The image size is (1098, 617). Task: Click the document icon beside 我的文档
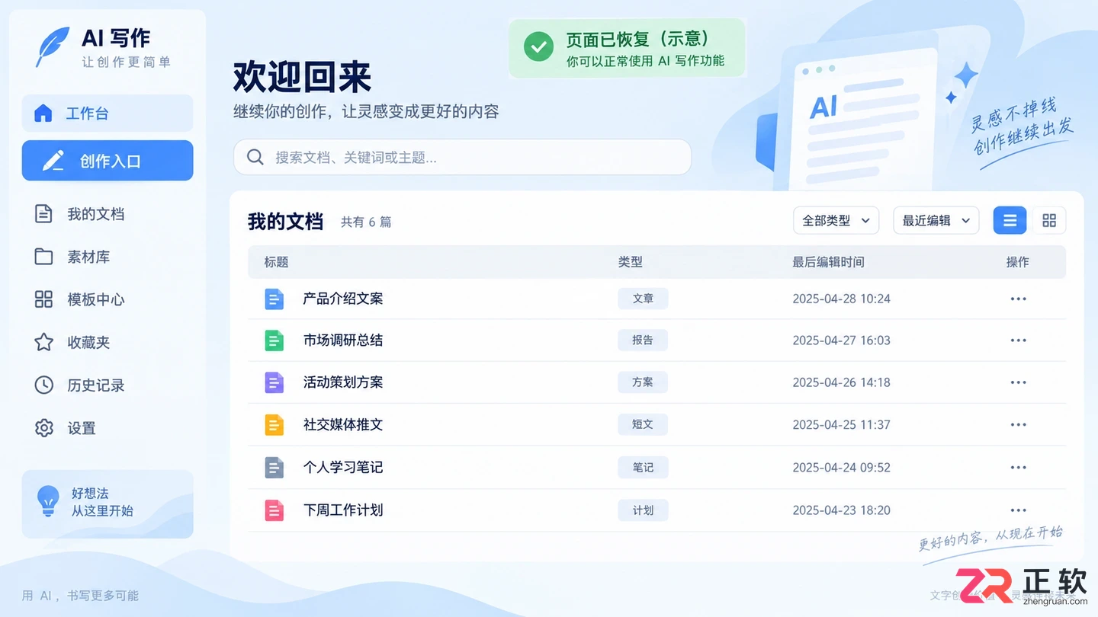43,214
